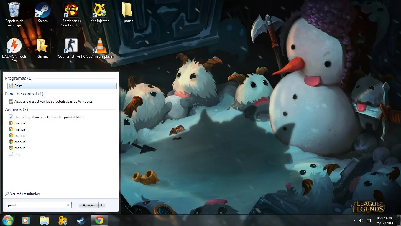Viewport: 401px width, 226px height.
Task: Click the Windows Start orb
Action: 7,220
